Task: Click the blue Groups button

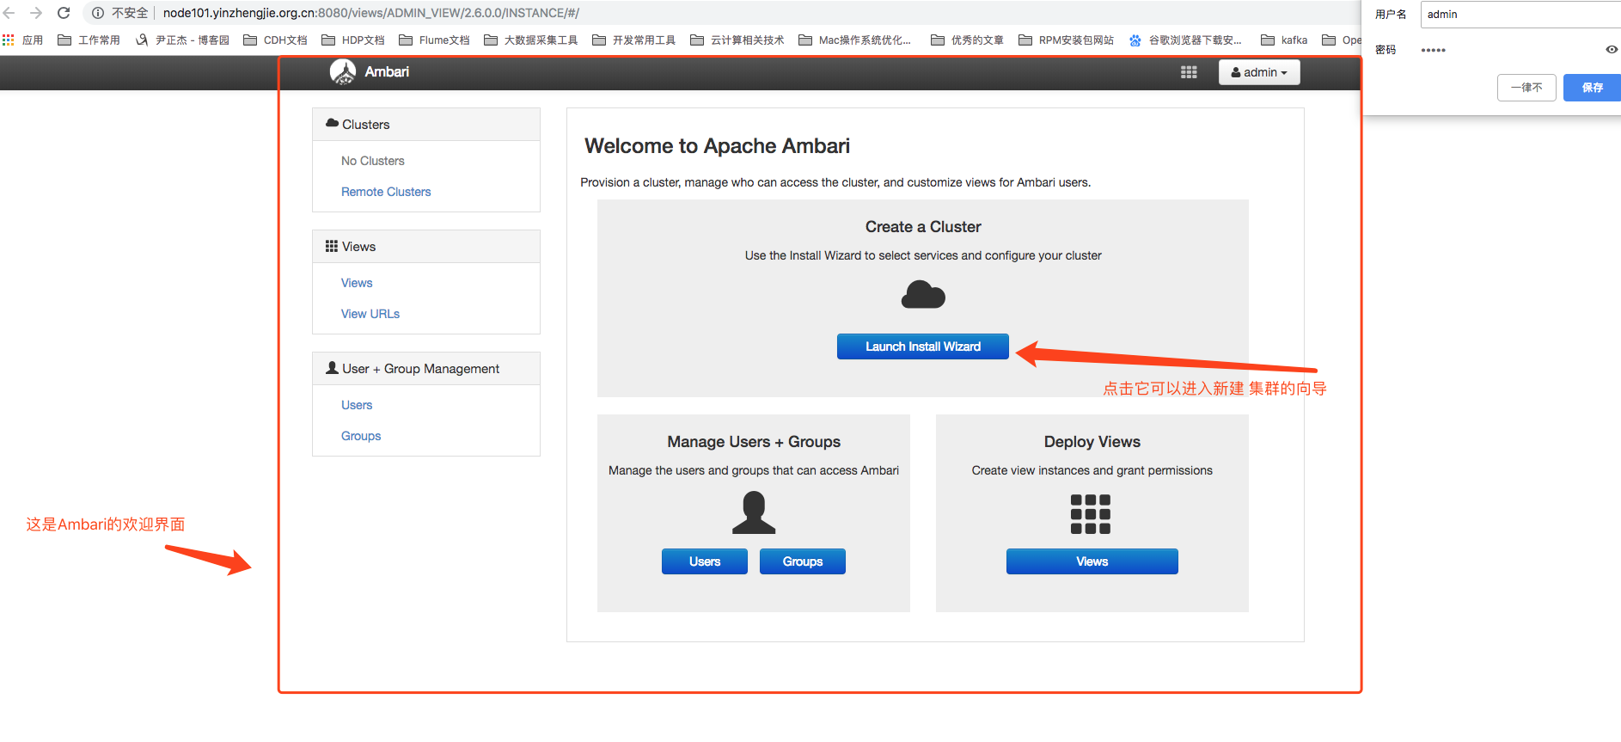Action: click(x=803, y=561)
